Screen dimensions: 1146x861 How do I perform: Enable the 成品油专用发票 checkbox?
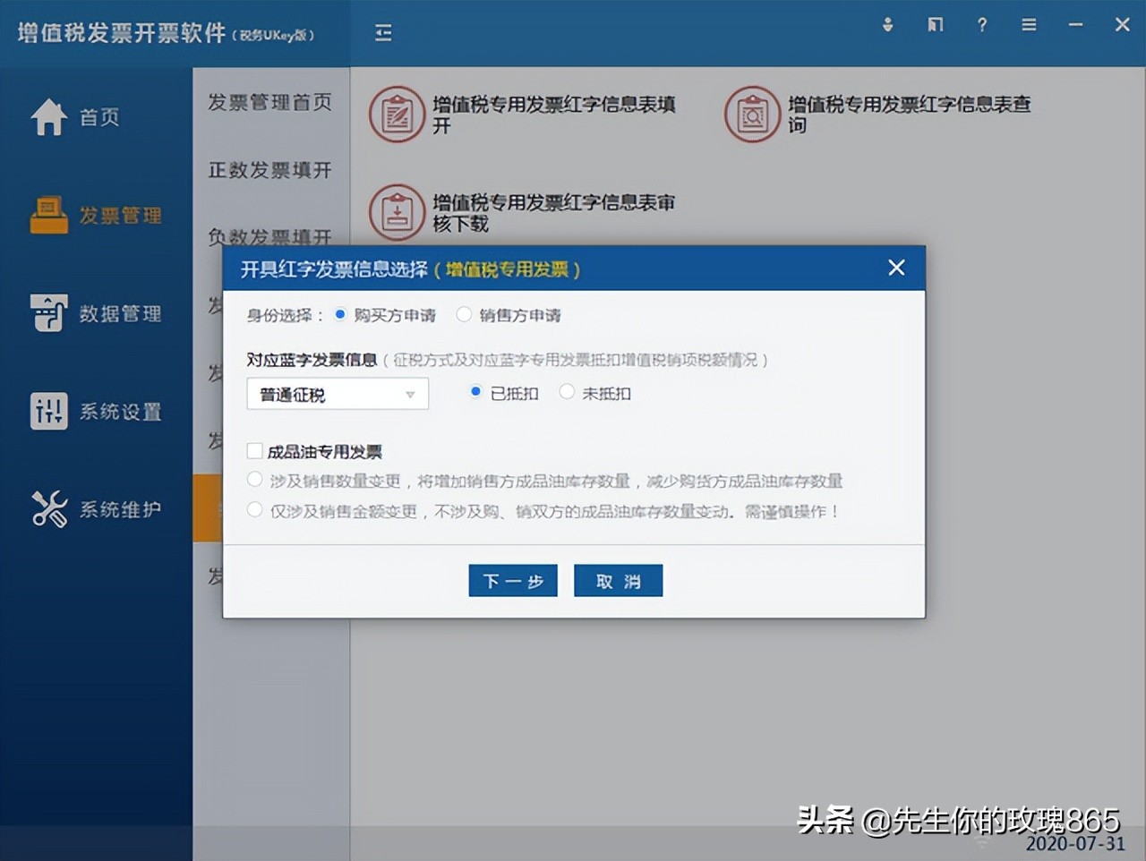255,451
